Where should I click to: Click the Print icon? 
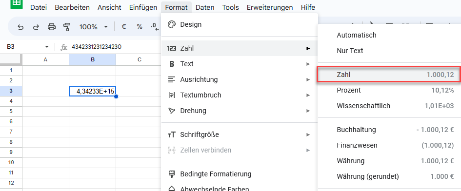coord(52,27)
